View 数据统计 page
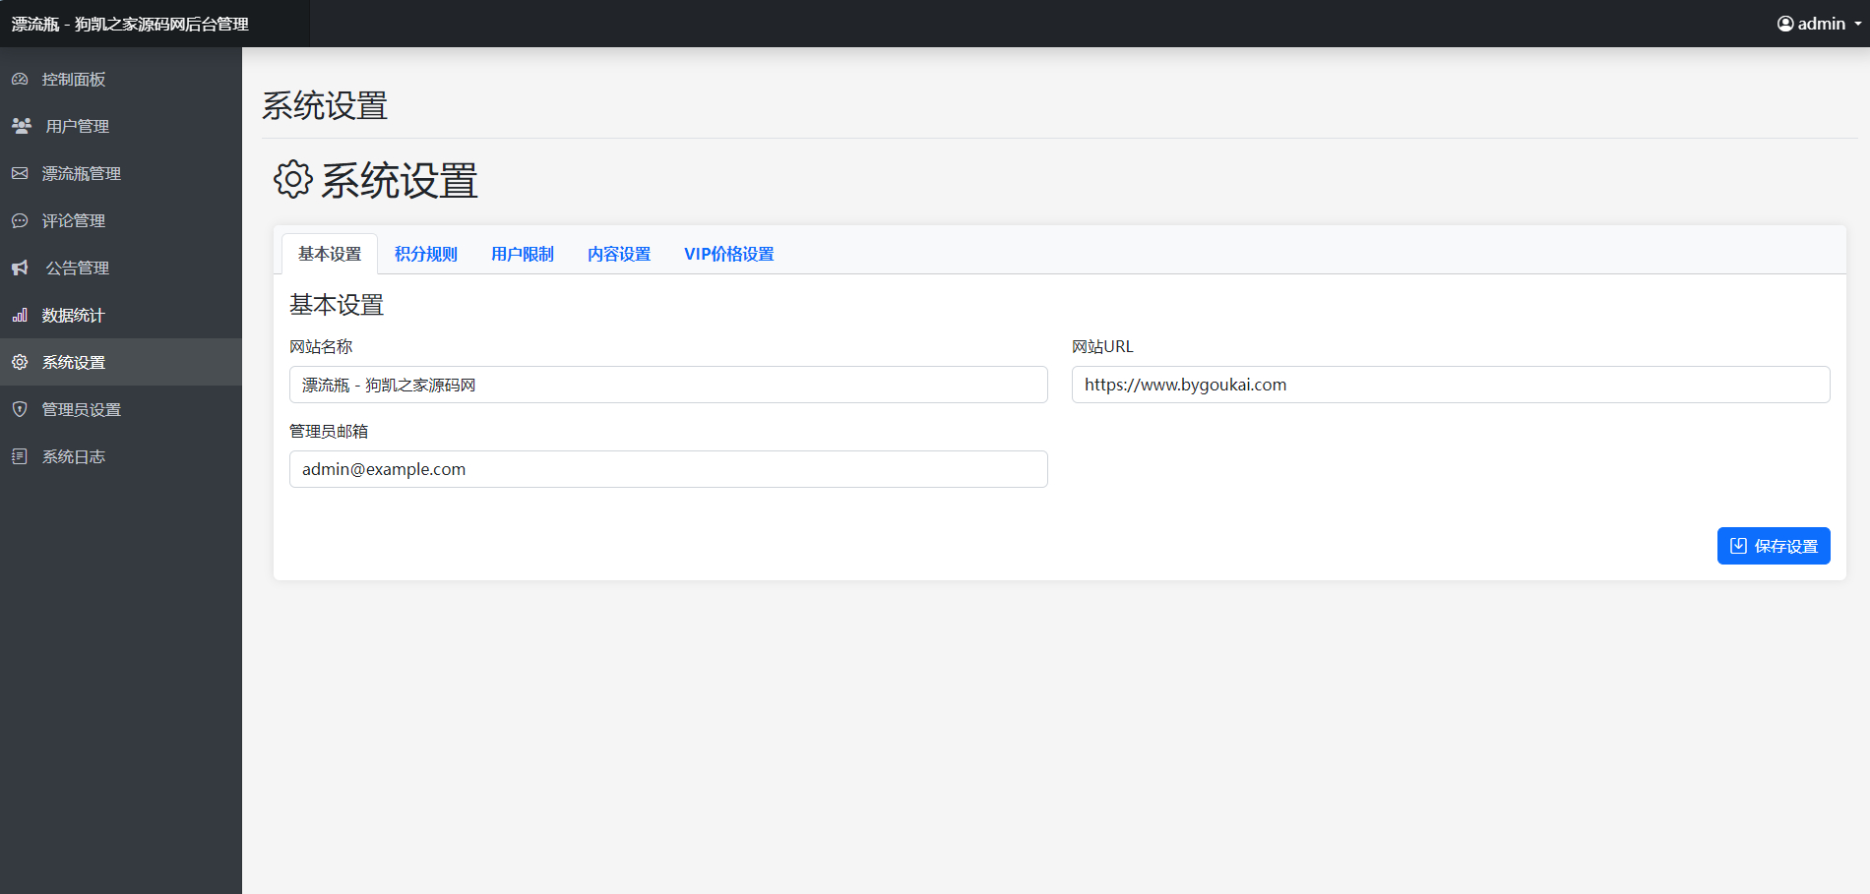 tap(121, 315)
